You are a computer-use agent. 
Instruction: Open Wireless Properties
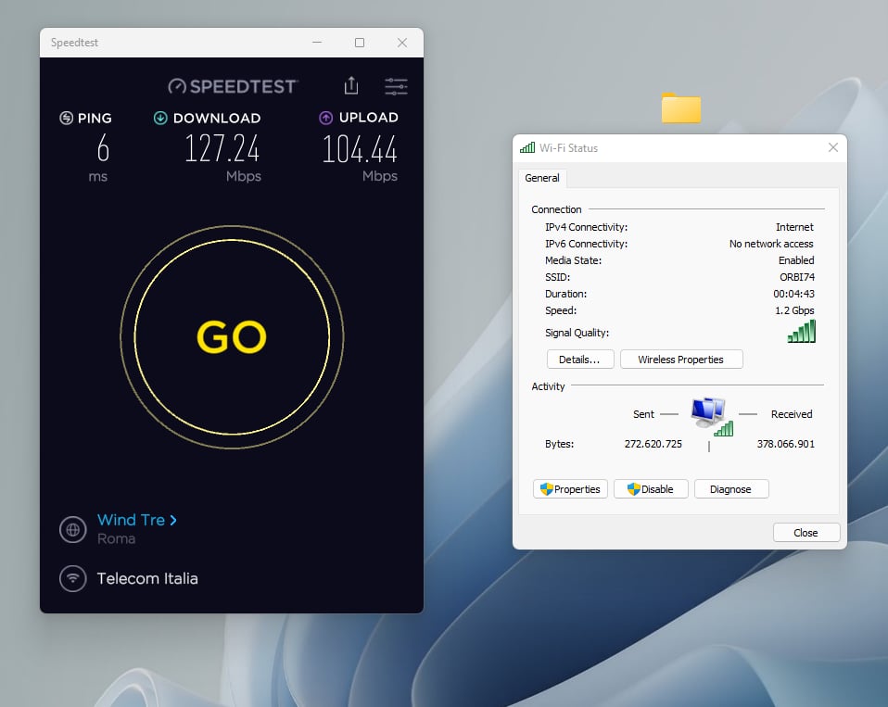(x=681, y=360)
